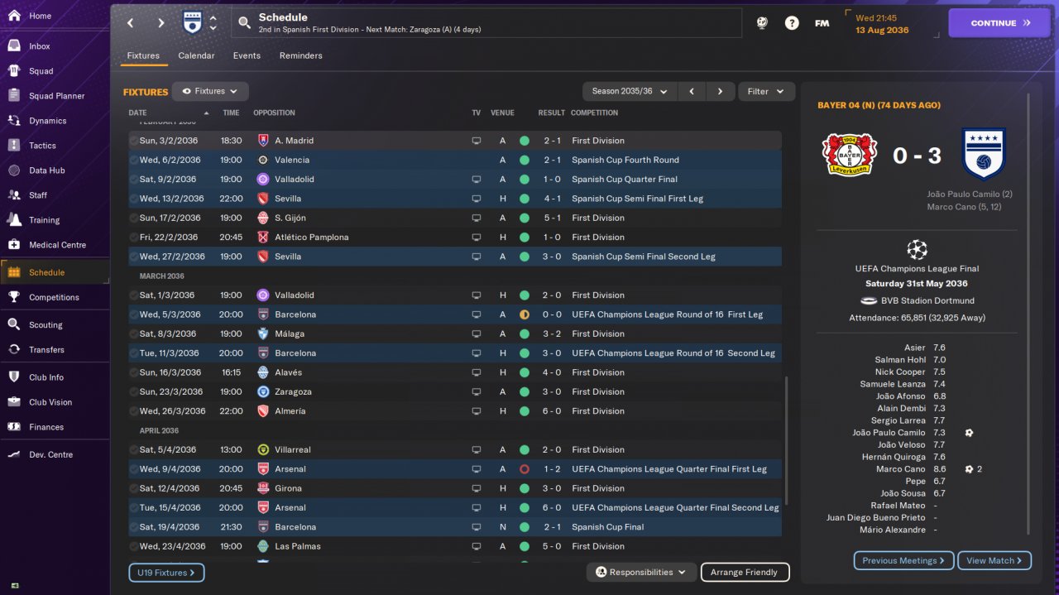
Task: Open the Home sidebar icon
Action: coord(14,16)
